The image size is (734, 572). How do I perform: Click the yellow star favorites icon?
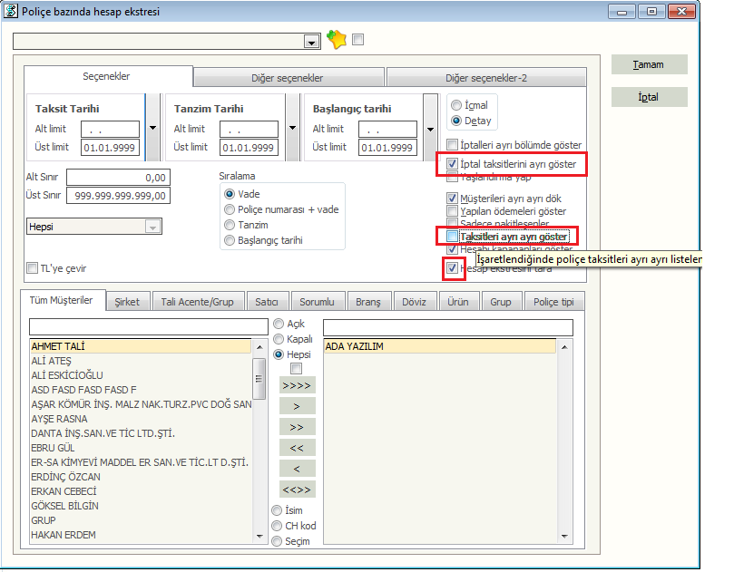pos(337,40)
